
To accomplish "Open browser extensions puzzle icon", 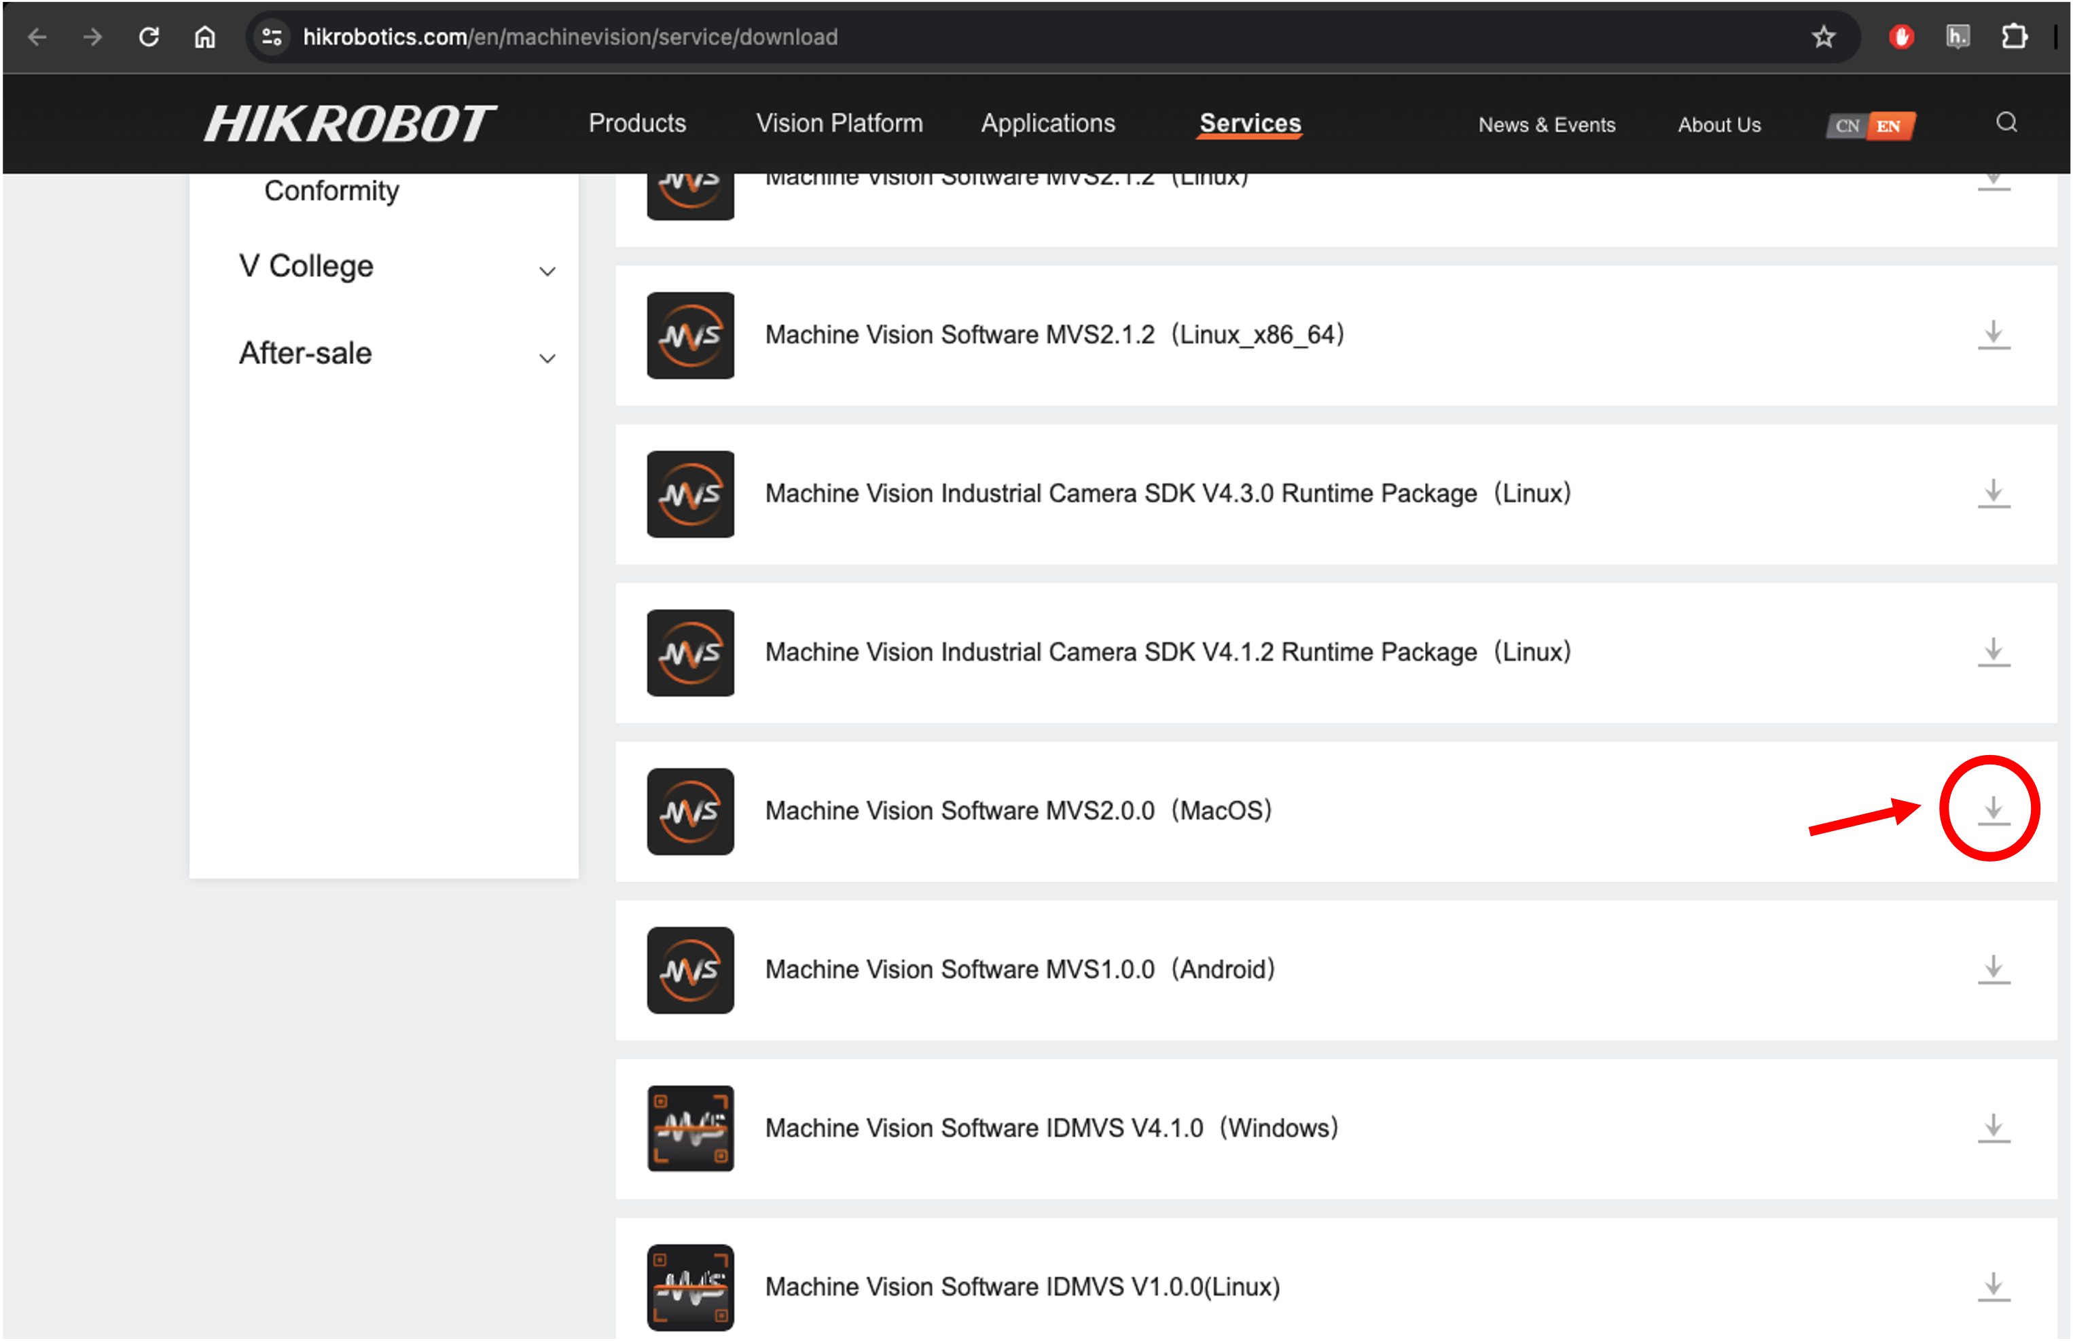I will (2014, 37).
